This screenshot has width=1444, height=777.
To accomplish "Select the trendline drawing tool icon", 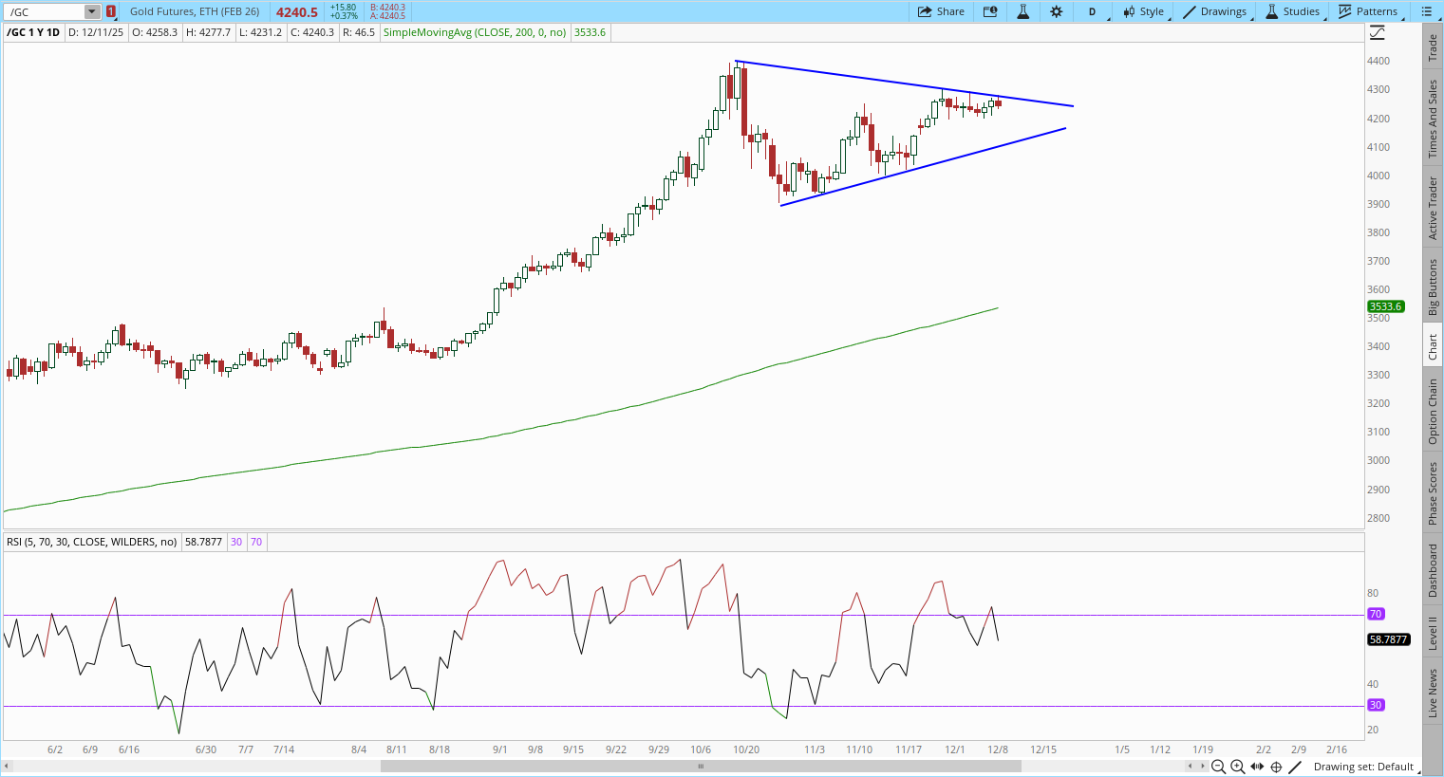I will click(1295, 767).
